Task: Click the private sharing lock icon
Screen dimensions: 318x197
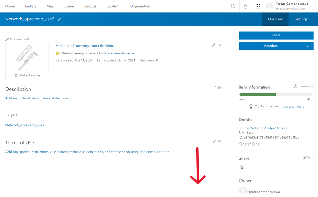Action: tap(242, 167)
